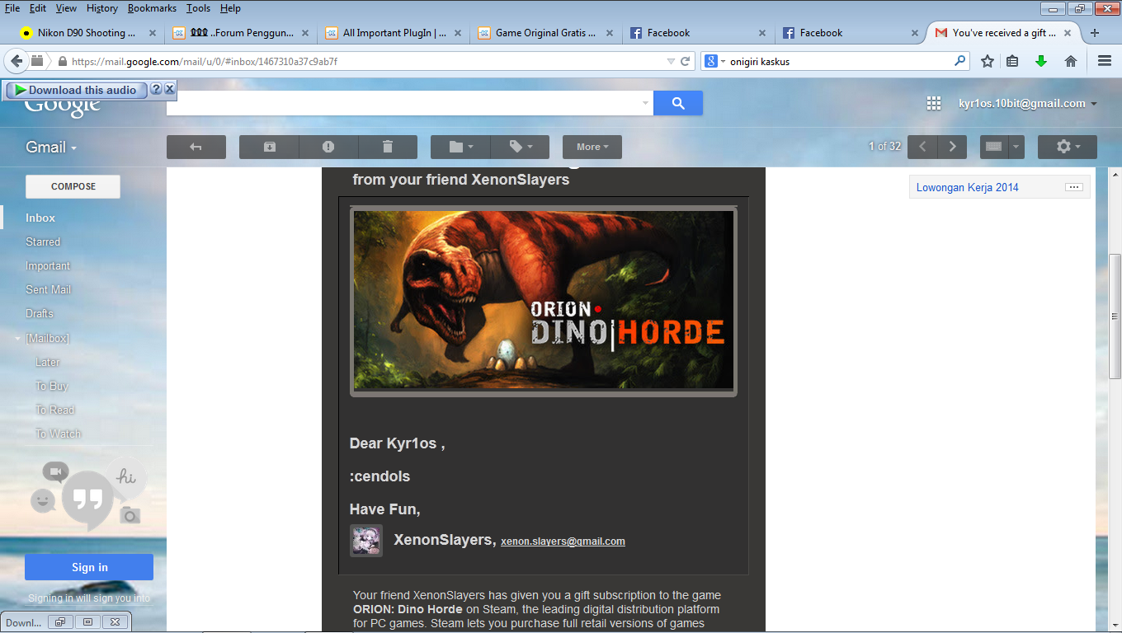Open the Edit menu
The height and width of the screenshot is (633, 1122).
click(38, 8)
